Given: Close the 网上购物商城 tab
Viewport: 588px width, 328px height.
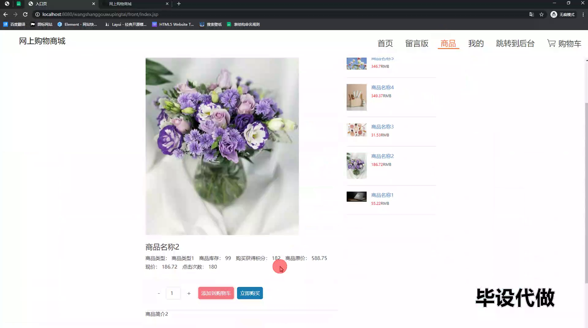Looking at the screenshot, I should [x=167, y=4].
